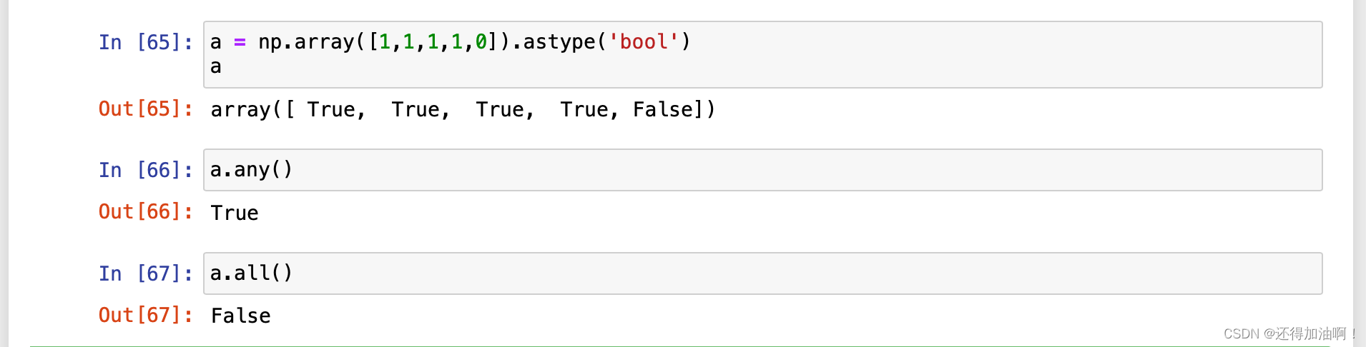Screen dimensions: 1366x347
Task: Click the green 0 in the array list
Action: click(x=481, y=42)
